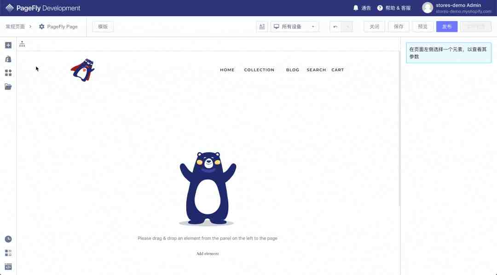Screen dimensions: 497x275
Task: Open the page outline list icon
Action: (8, 253)
